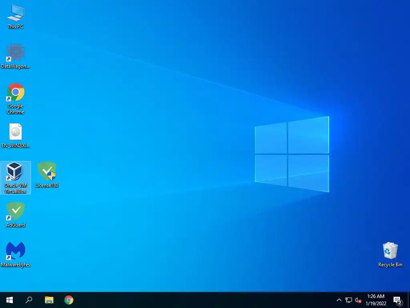Viewport: 410px width, 308px height.
Task: Open the clock showing 1:26 AM
Action: pos(376,300)
